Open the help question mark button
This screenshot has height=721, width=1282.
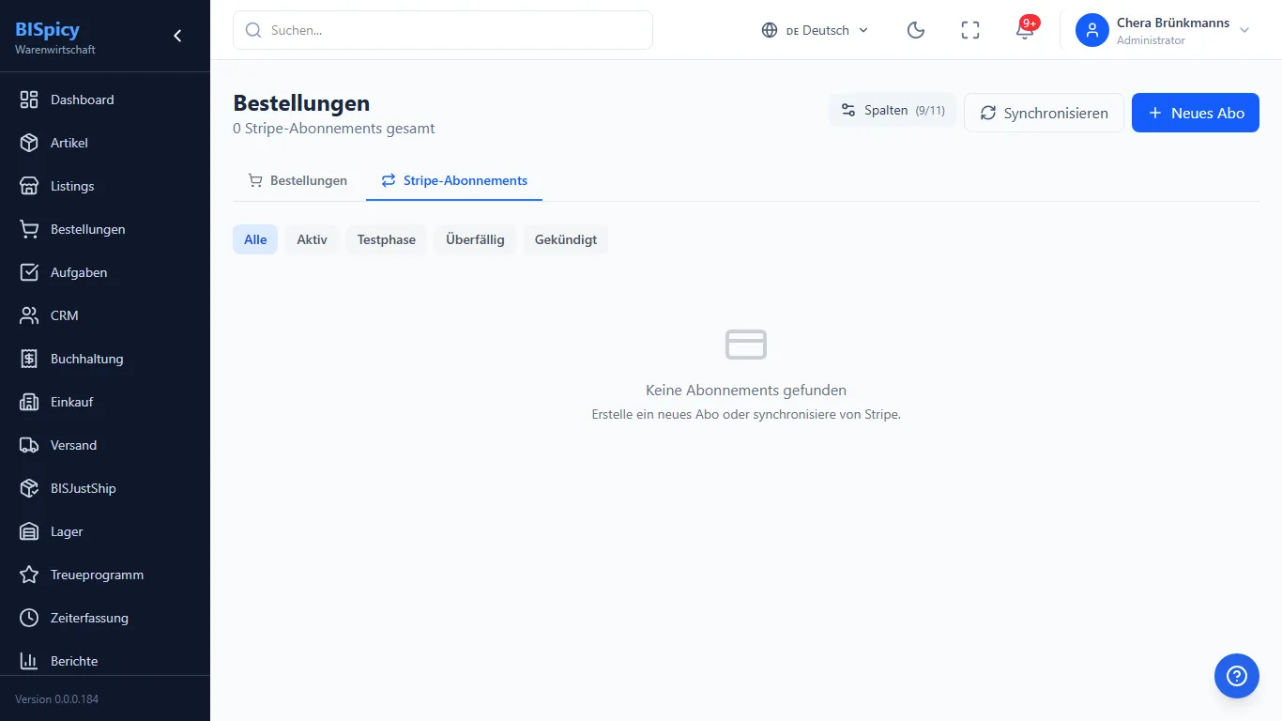click(x=1237, y=676)
